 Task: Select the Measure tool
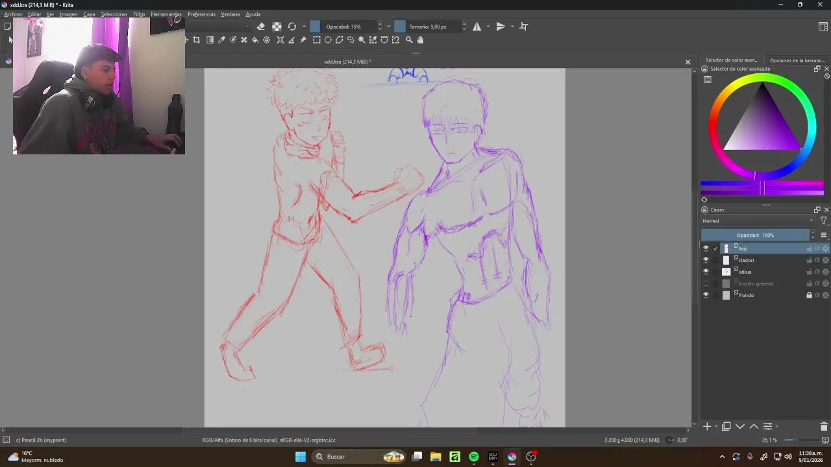tap(291, 40)
